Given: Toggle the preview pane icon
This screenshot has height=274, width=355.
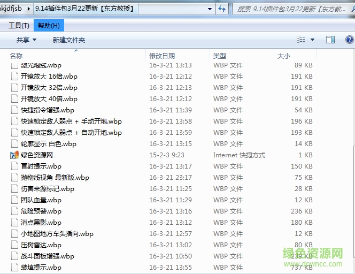Looking at the screenshot, I should tap(330, 40).
